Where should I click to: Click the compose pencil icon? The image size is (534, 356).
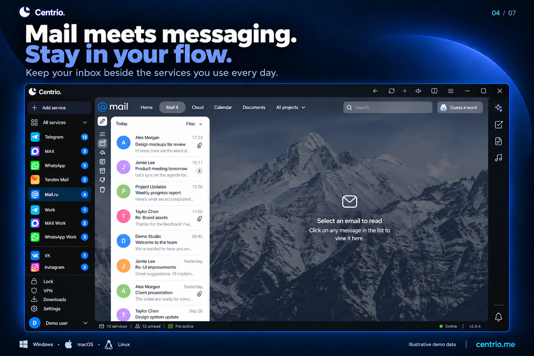[102, 121]
